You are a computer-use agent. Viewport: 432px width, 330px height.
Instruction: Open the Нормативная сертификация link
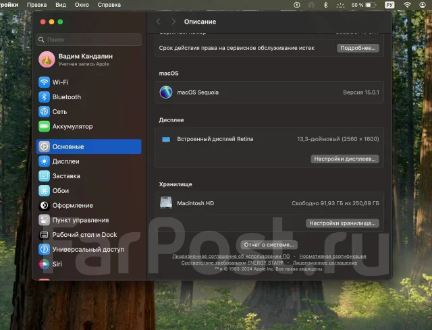click(x=333, y=256)
